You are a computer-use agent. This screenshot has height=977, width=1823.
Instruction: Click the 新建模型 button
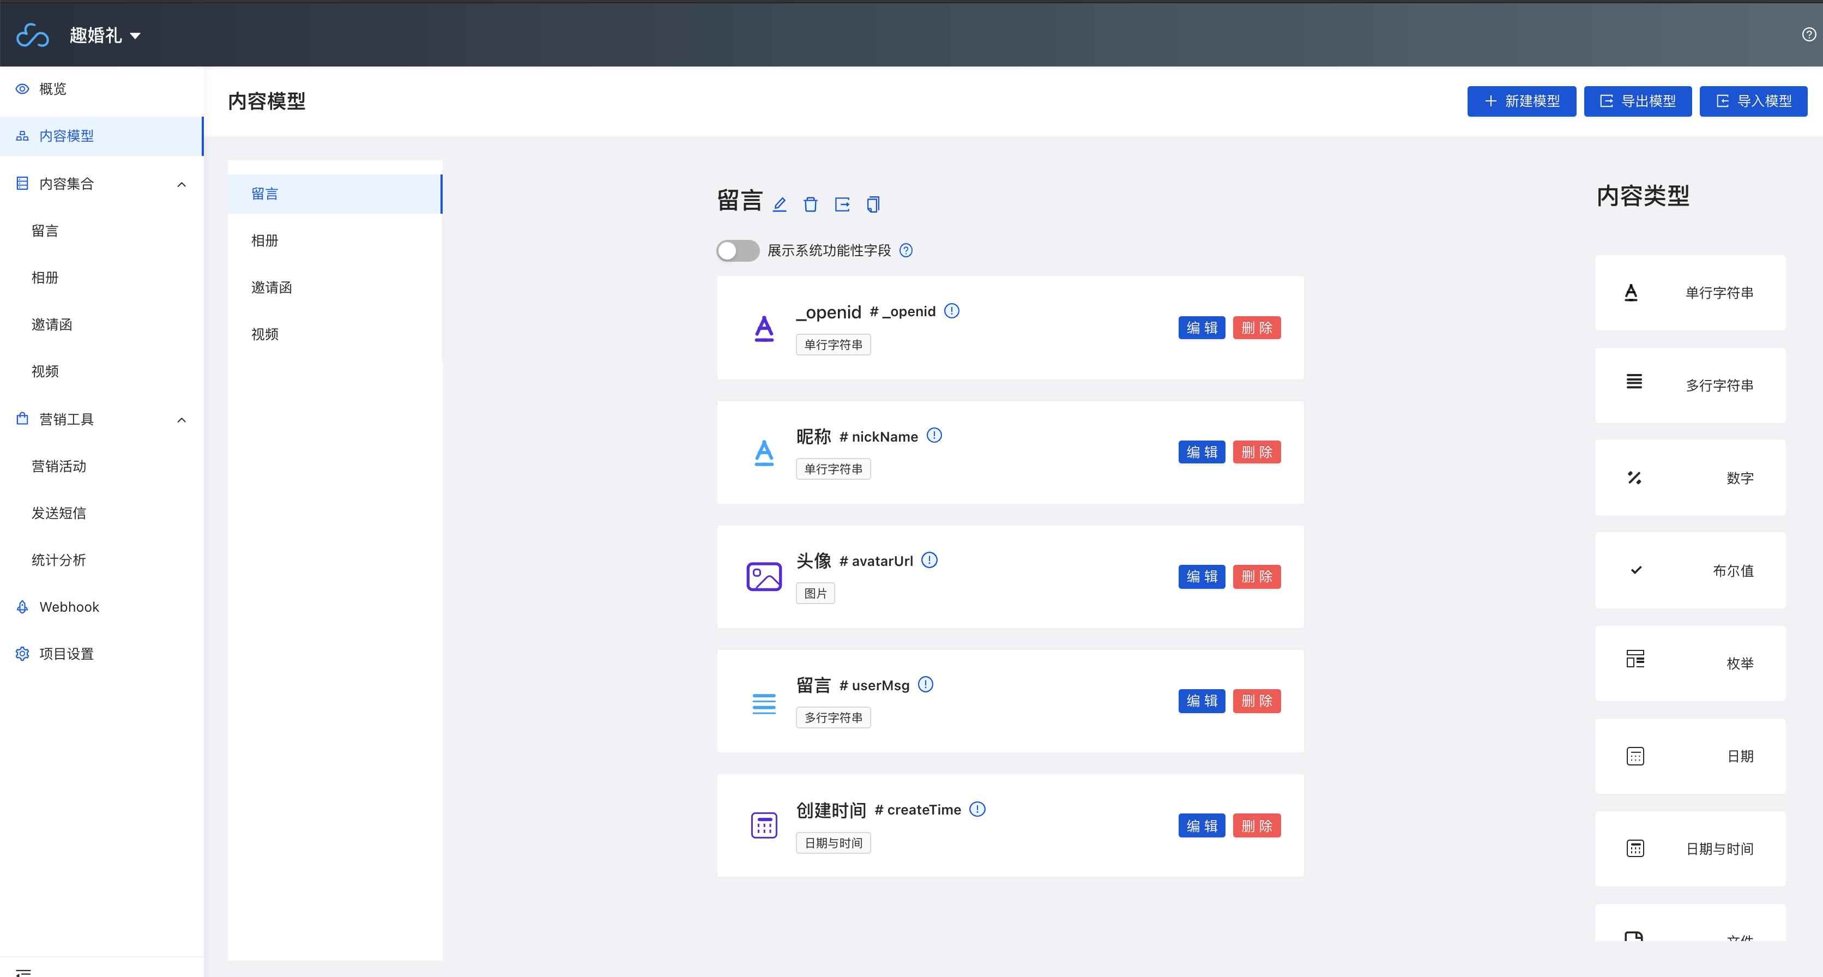pos(1521,101)
